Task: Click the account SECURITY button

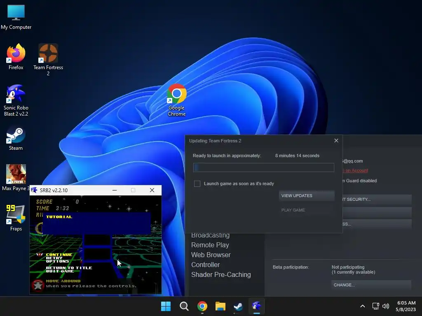Action: pos(377,200)
